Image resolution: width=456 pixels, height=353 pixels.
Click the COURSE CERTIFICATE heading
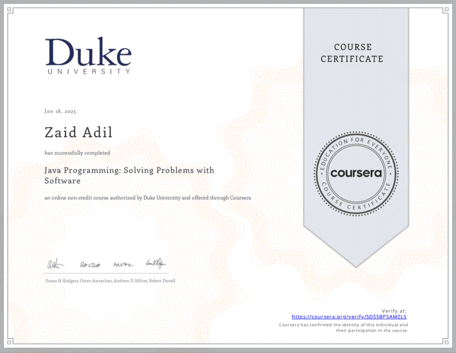352,53
